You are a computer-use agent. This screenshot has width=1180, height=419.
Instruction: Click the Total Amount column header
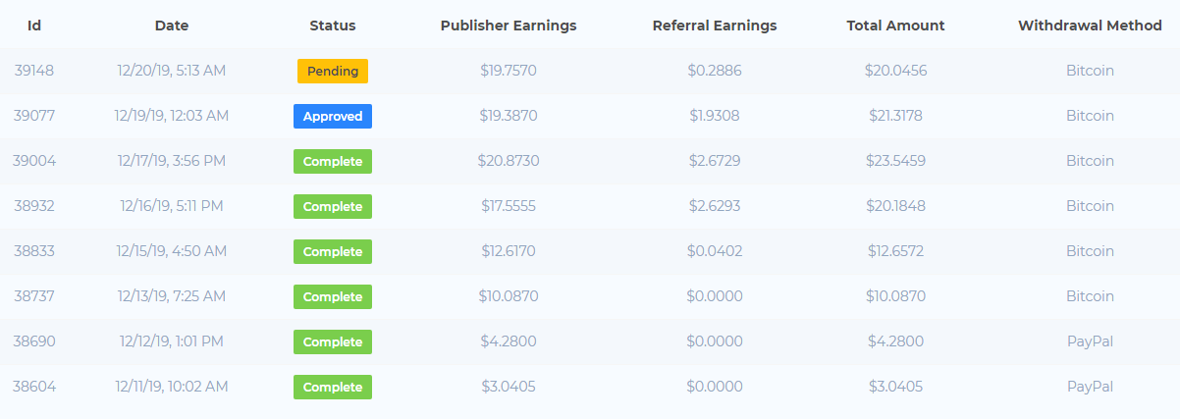click(895, 26)
